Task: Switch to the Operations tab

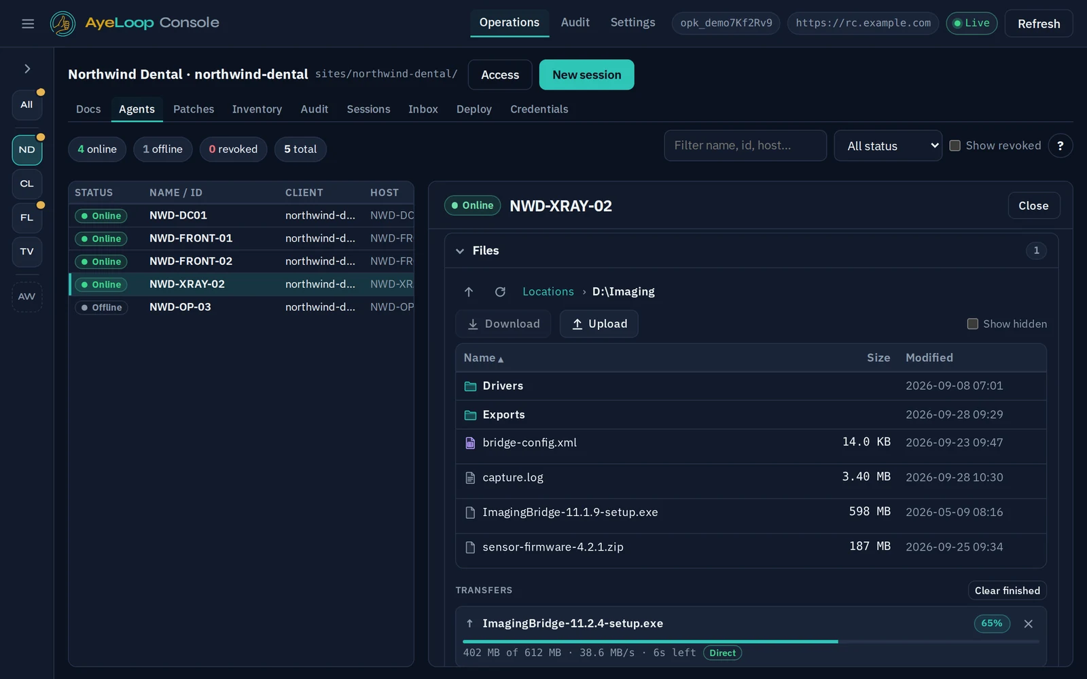Action: click(x=510, y=22)
